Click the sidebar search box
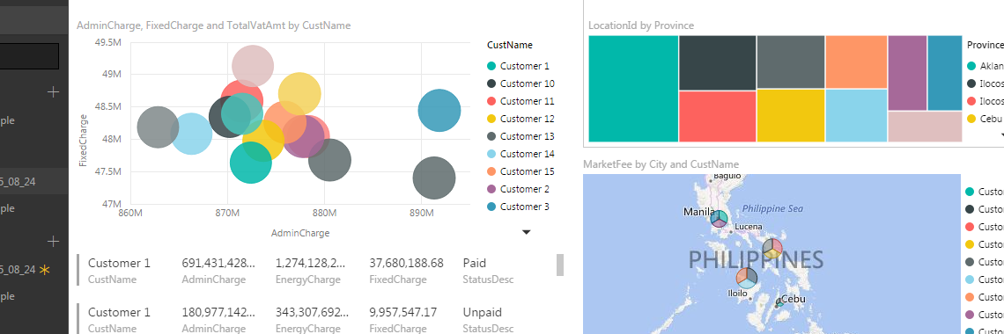Image resolution: width=1004 pixels, height=334 pixels. pyautogui.click(x=29, y=56)
